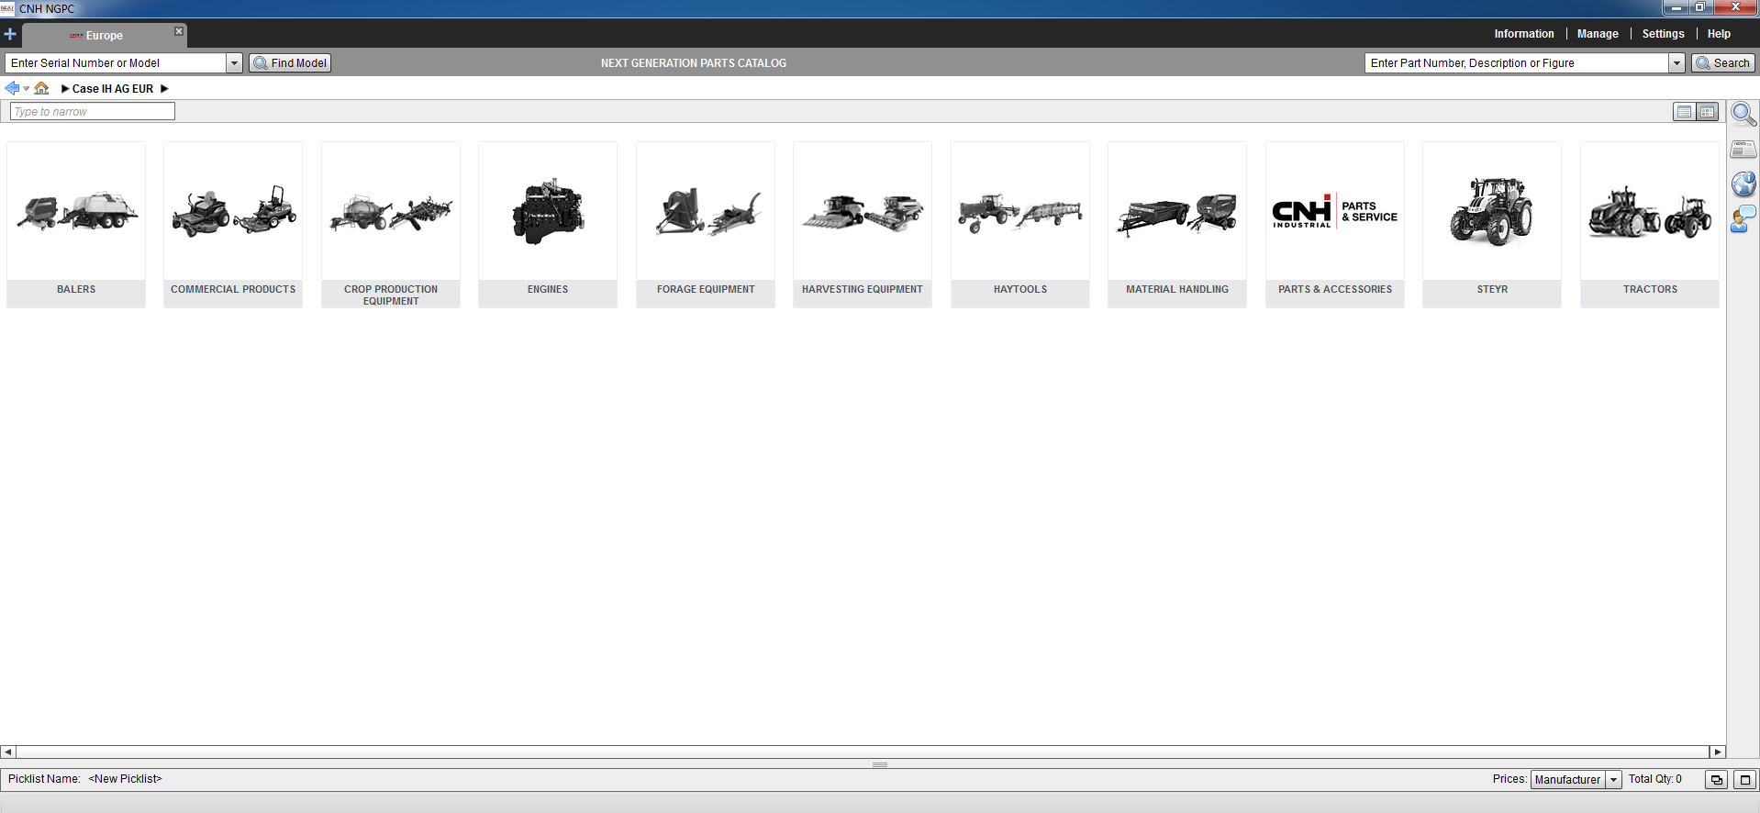Click the Search button
Viewport: 1760px width, 813px height.
coord(1723,63)
